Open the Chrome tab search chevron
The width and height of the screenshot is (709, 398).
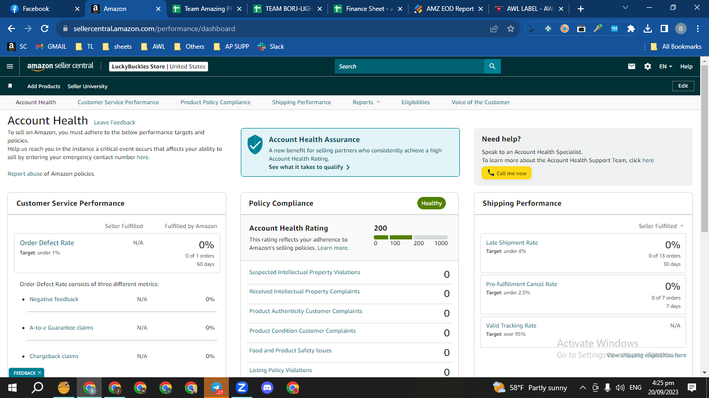(x=625, y=8)
